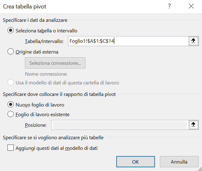The image size is (202, 171).
Task: Select the 'Seleziona tabella o intervallo' radio button
Action: point(11,31)
